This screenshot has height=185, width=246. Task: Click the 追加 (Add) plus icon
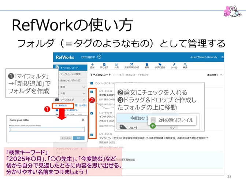(92, 64)
